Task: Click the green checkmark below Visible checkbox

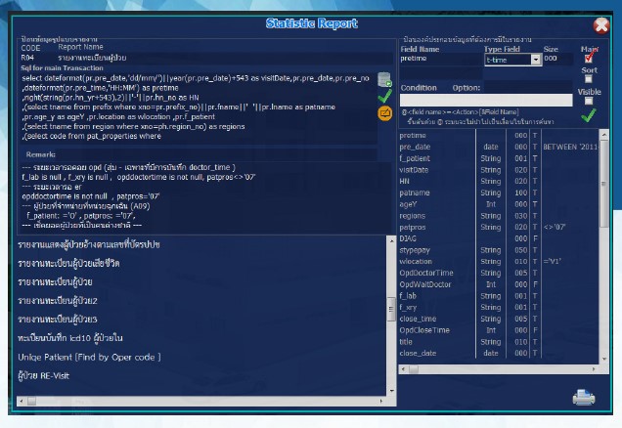Action: pos(588,115)
